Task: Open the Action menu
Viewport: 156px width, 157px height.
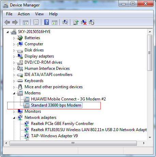Action: pyautogui.click(x=24, y=14)
